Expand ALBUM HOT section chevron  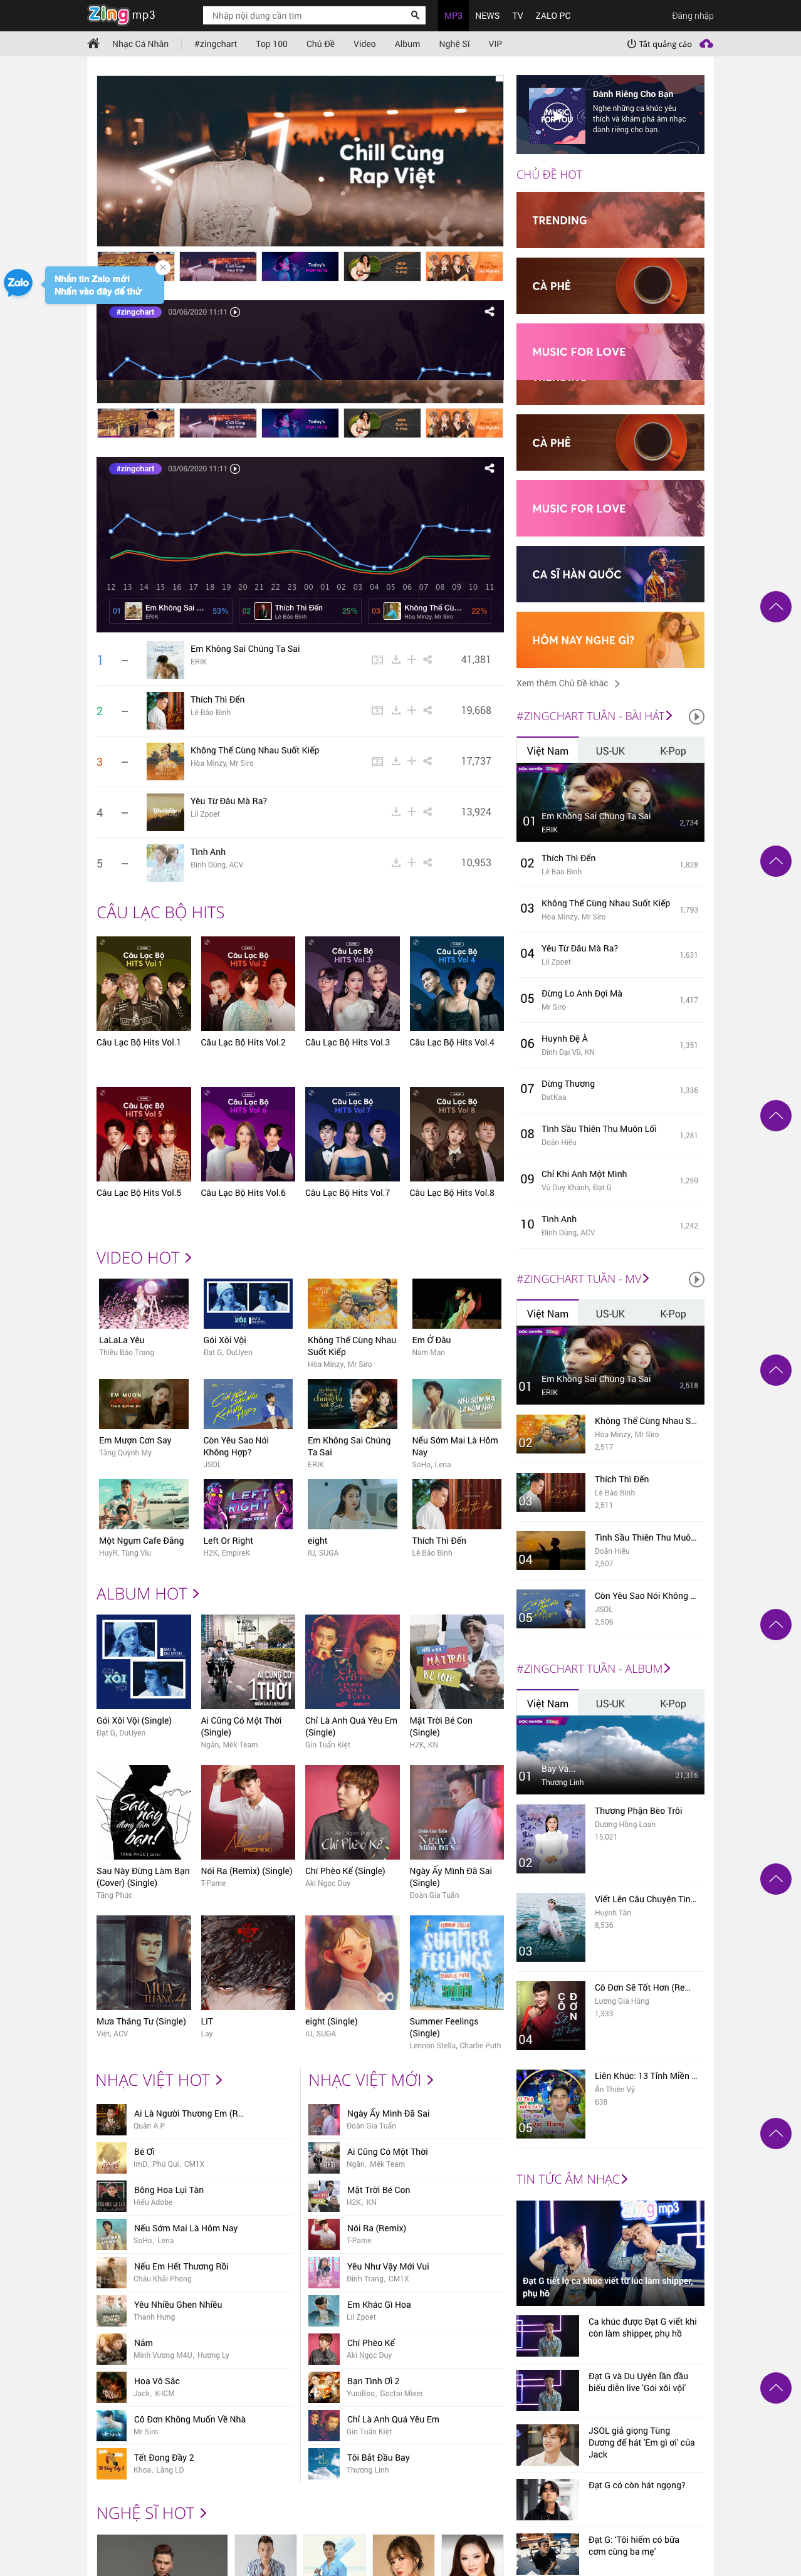[196, 1594]
